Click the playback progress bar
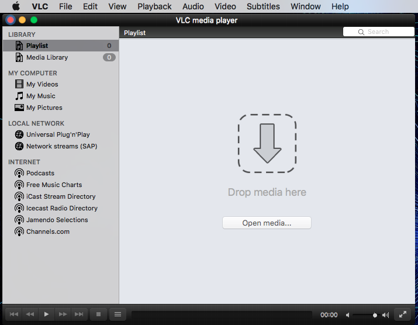The height and width of the screenshot is (325, 418). (x=222, y=315)
